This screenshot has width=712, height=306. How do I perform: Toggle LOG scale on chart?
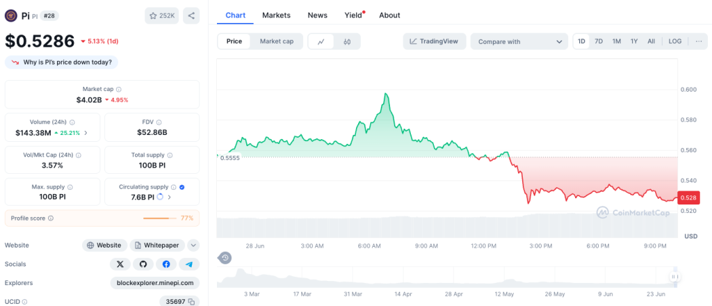(674, 41)
